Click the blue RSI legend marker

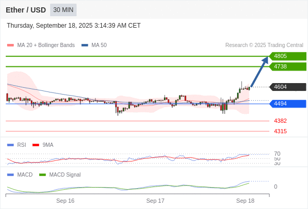10,145
